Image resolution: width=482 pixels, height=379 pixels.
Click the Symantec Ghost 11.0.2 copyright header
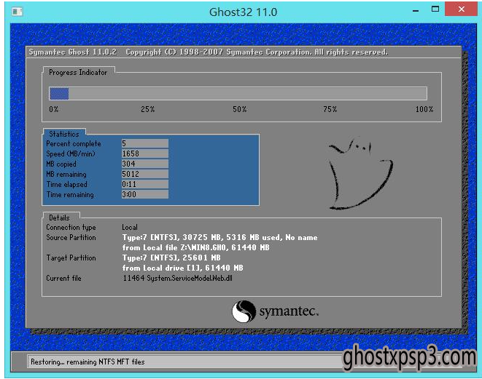click(x=208, y=52)
